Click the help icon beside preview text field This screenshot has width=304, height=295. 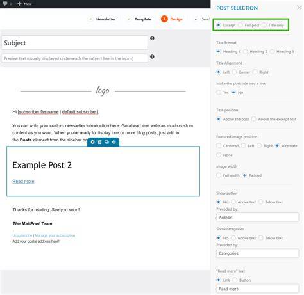coord(152,57)
